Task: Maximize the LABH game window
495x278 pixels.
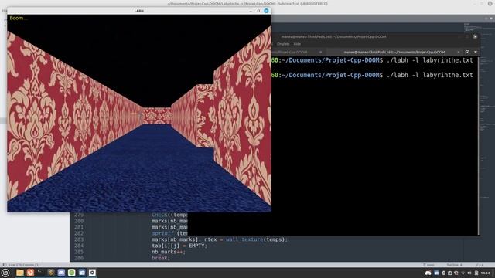Action: (258, 11)
